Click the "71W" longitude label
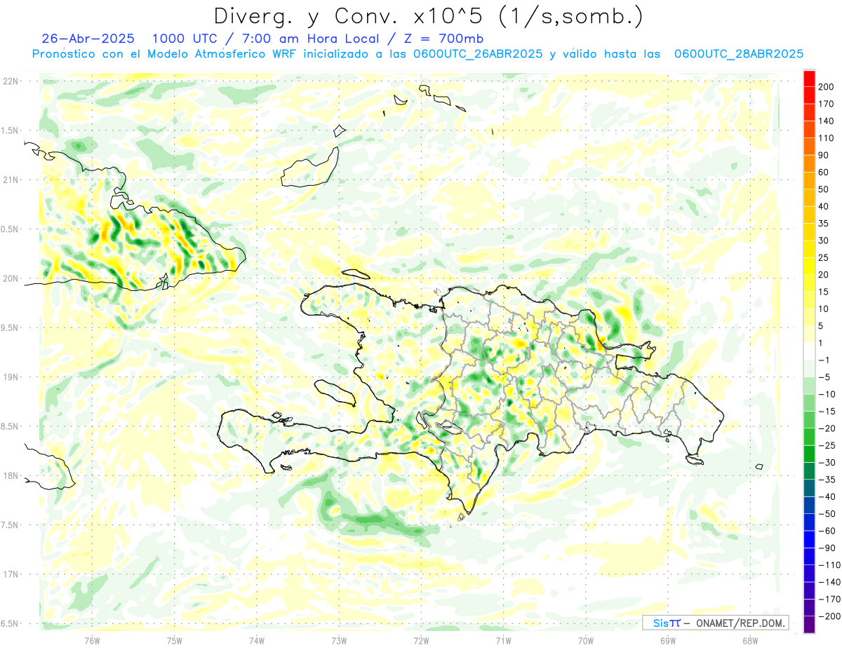Image resolution: width=842 pixels, height=650 pixels. [x=503, y=641]
